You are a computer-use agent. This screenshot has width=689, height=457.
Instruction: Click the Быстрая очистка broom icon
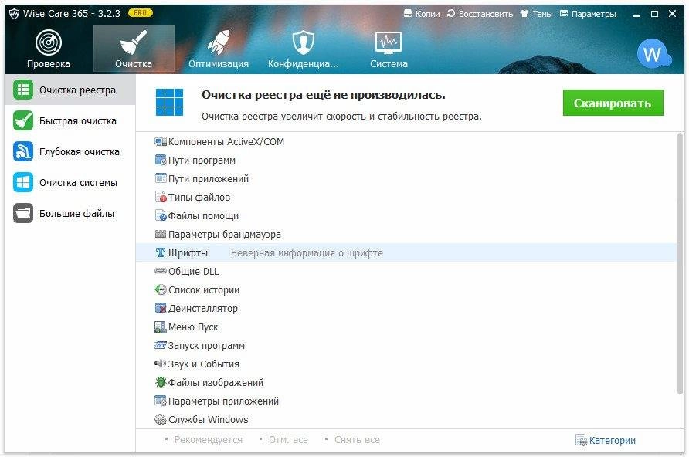click(23, 120)
